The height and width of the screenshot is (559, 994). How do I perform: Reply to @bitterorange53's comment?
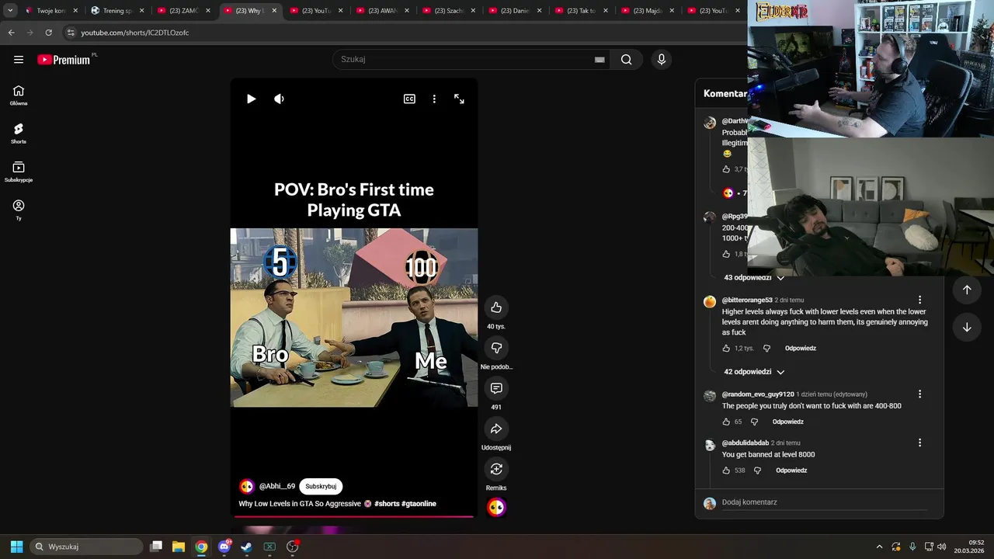(x=801, y=349)
